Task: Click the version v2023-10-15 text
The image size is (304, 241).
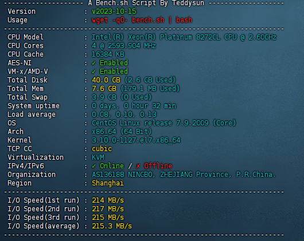Action: click(114, 11)
